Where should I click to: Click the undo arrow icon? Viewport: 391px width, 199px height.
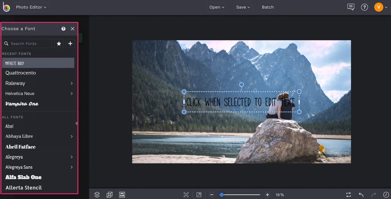point(361,194)
